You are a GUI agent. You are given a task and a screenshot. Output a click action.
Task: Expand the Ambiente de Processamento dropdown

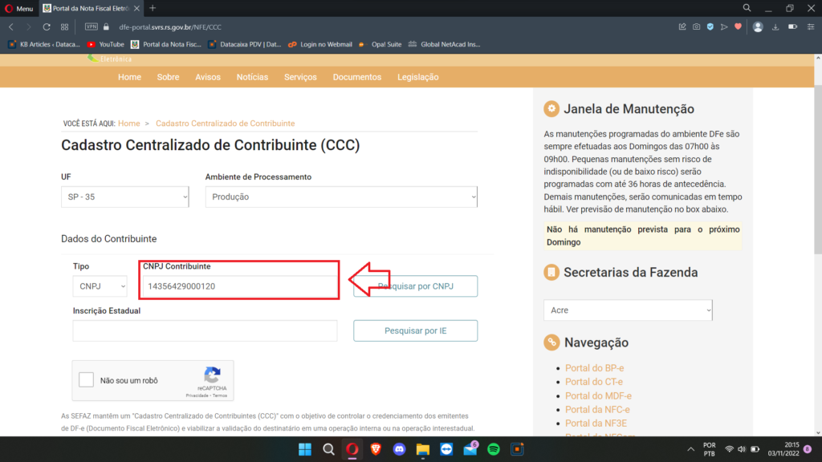tap(341, 197)
